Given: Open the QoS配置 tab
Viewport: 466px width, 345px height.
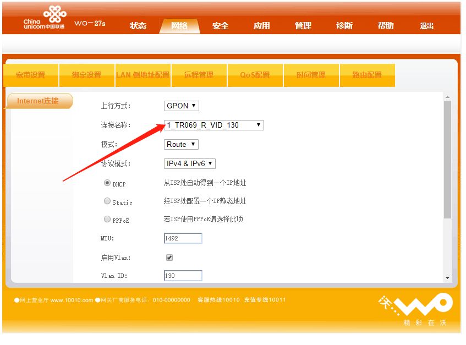Looking at the screenshot, I should 255,75.
